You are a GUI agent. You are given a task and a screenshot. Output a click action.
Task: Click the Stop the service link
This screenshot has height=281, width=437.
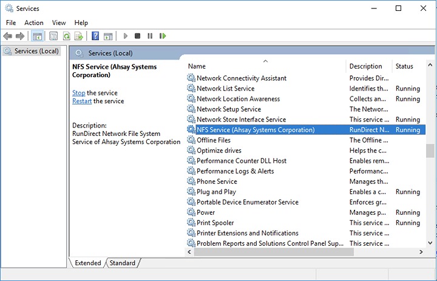pos(79,93)
